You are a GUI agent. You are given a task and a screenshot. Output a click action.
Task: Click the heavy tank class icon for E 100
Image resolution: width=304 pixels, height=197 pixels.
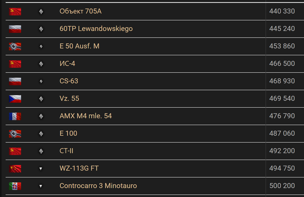click(41, 134)
